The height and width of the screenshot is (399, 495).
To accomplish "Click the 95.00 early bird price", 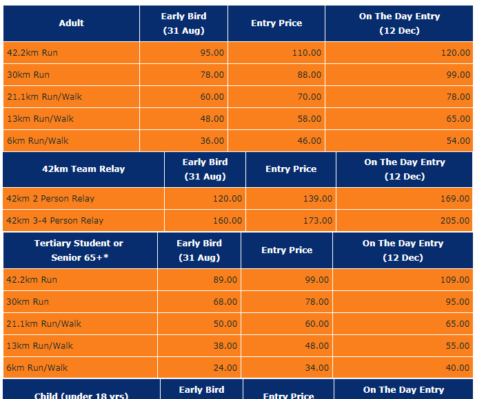I will (x=212, y=52).
